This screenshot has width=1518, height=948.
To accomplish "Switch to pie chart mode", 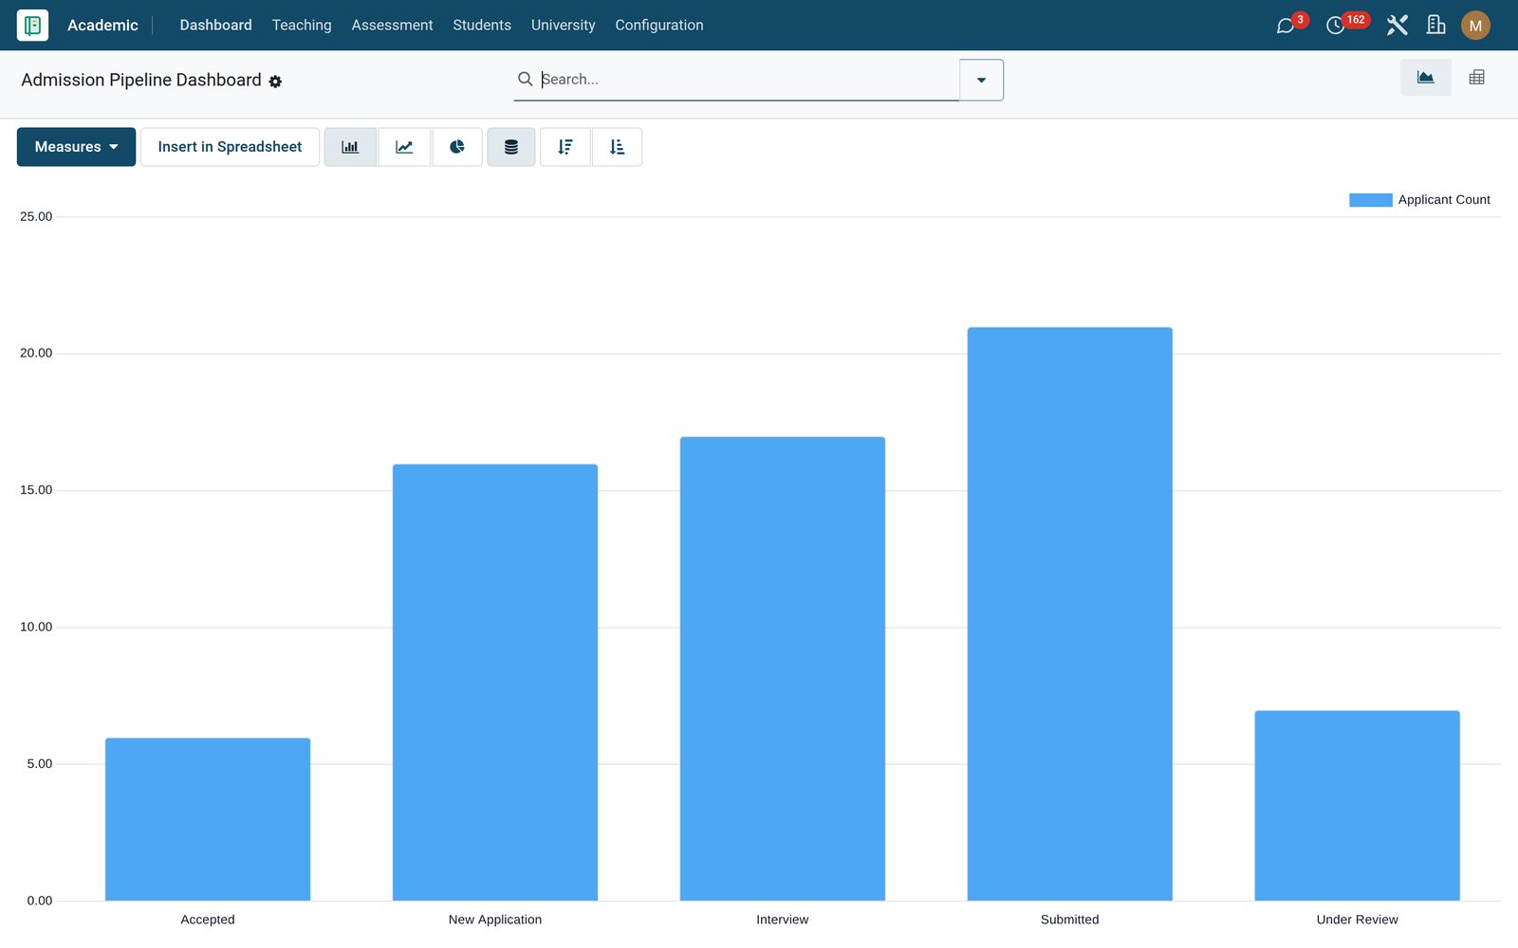I will 457,147.
